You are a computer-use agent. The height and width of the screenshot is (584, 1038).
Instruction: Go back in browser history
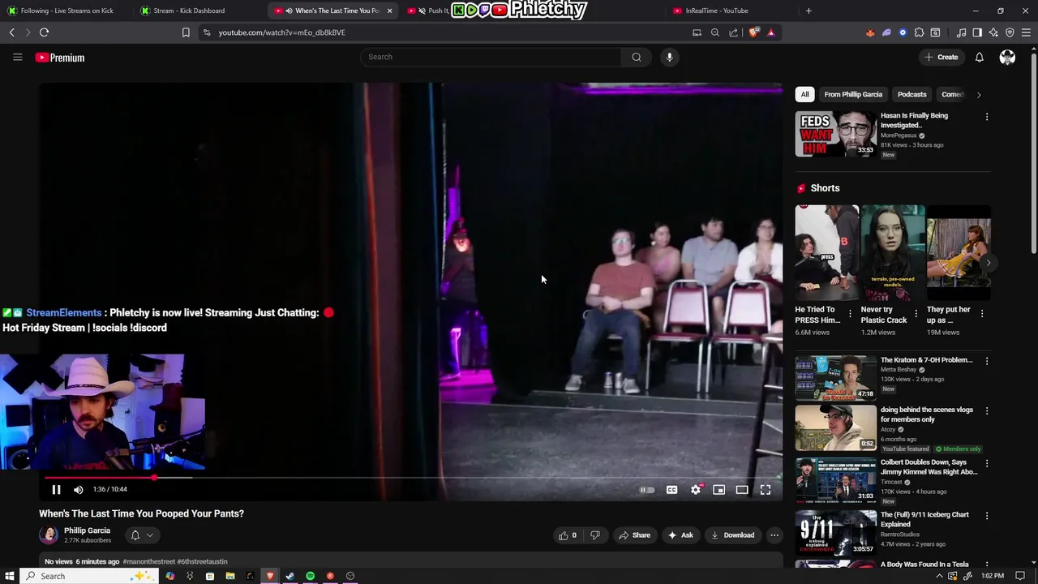pyautogui.click(x=11, y=32)
